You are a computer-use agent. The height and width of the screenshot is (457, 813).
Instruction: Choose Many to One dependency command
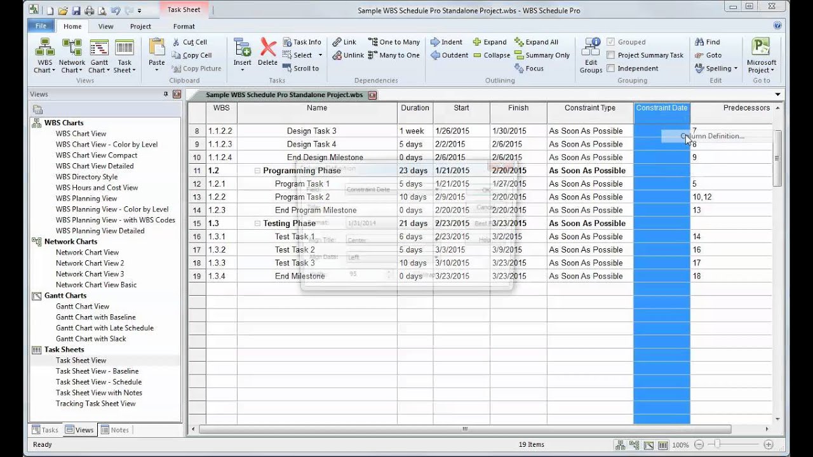tap(394, 55)
